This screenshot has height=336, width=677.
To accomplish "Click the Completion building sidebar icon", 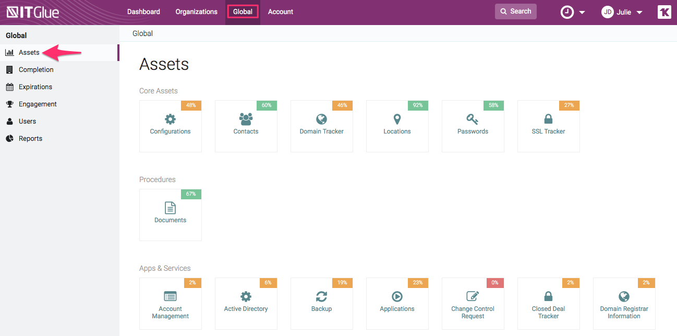I will (9, 69).
